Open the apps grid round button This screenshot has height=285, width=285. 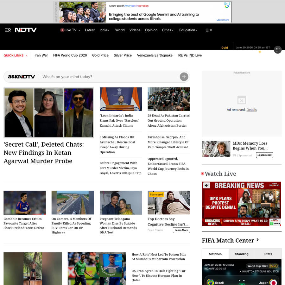[x=278, y=50]
